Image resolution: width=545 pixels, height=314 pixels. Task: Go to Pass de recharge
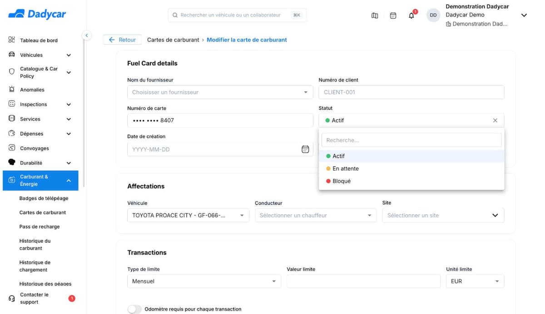click(x=40, y=226)
